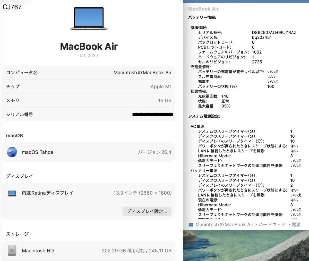The image size is (309, 261).
Task: Click the フル充電済み label
Action: [210, 77]
